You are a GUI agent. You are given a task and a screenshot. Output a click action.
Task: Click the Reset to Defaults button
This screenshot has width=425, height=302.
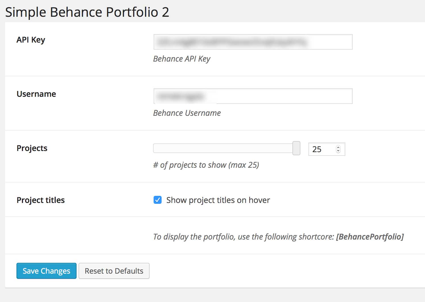pos(114,271)
